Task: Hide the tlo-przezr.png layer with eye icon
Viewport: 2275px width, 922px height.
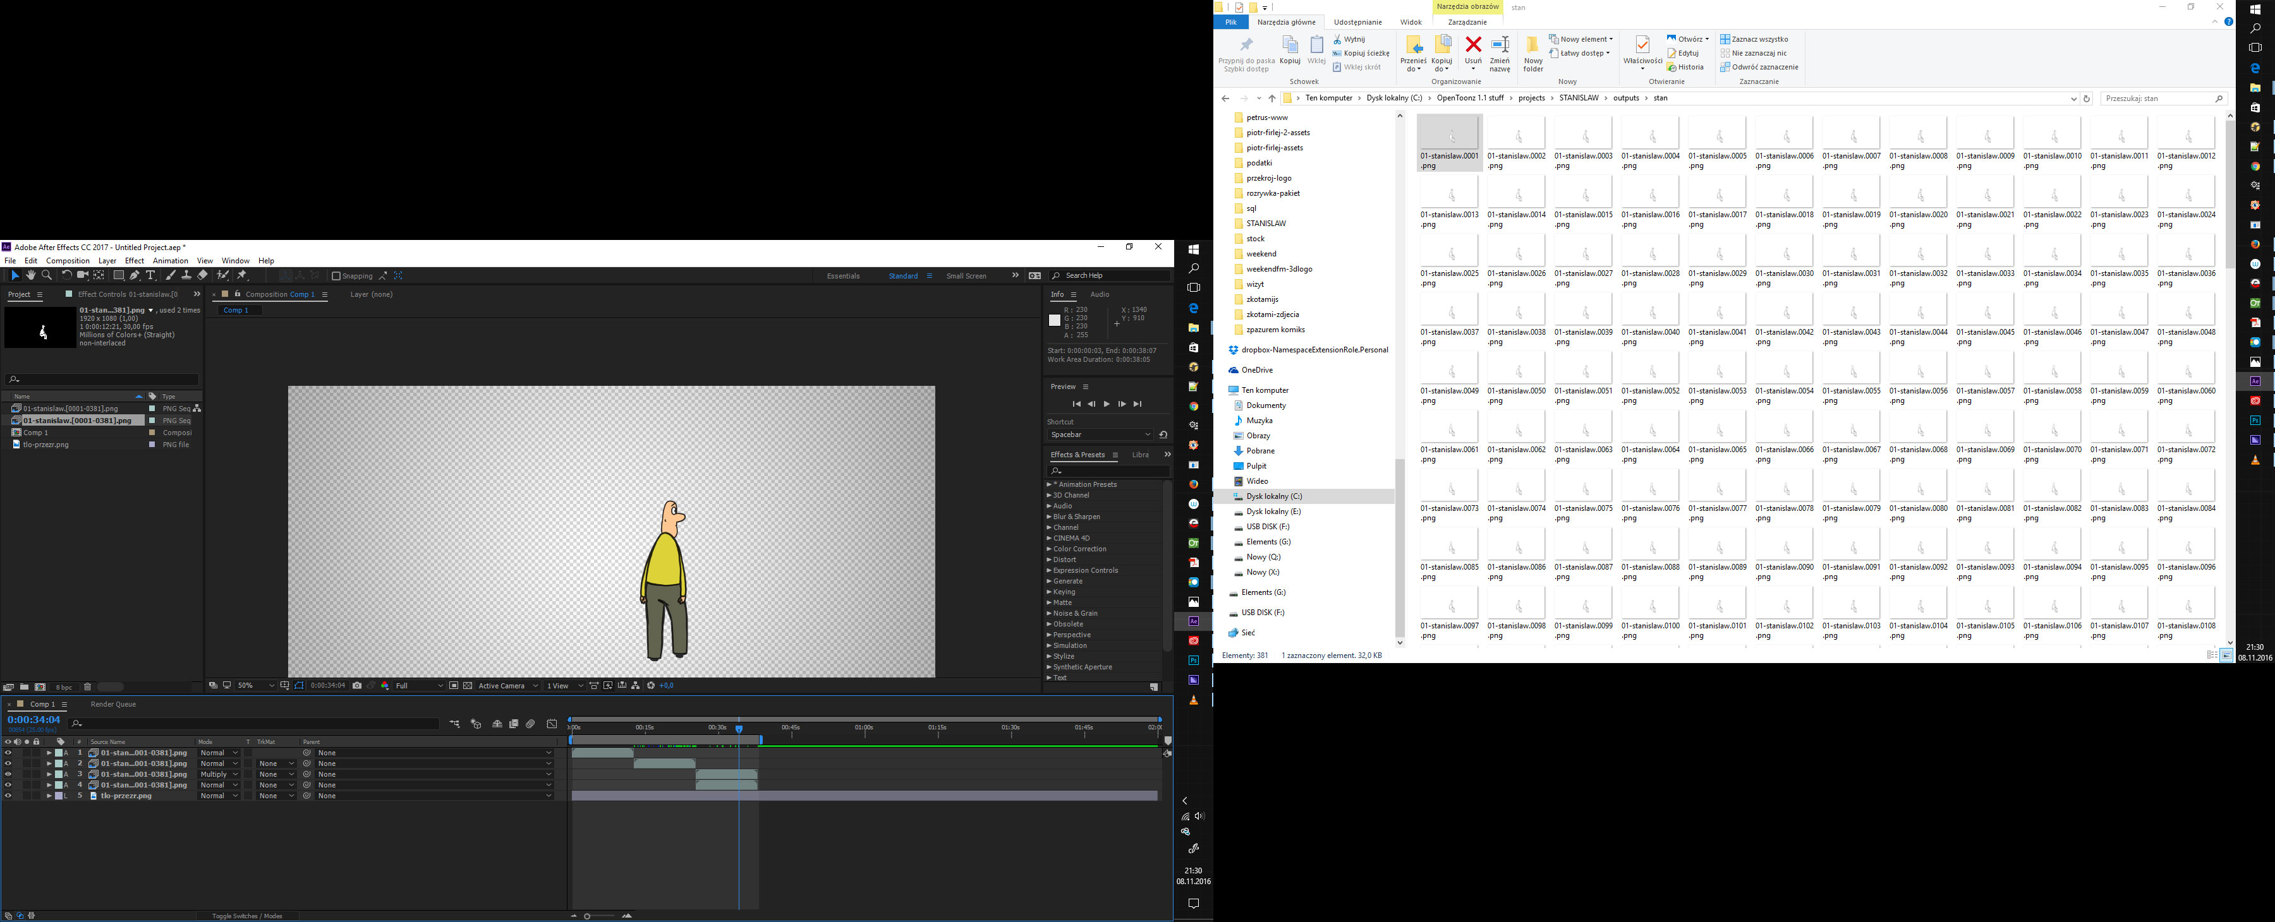Action: [8, 796]
